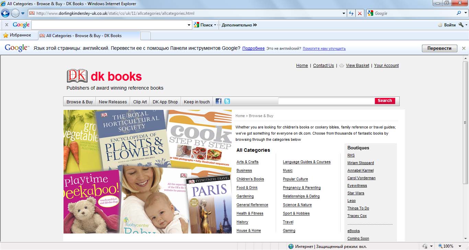Click the Подробнее link in translate bar
This screenshot has width=469, height=250.
pos(253,48)
